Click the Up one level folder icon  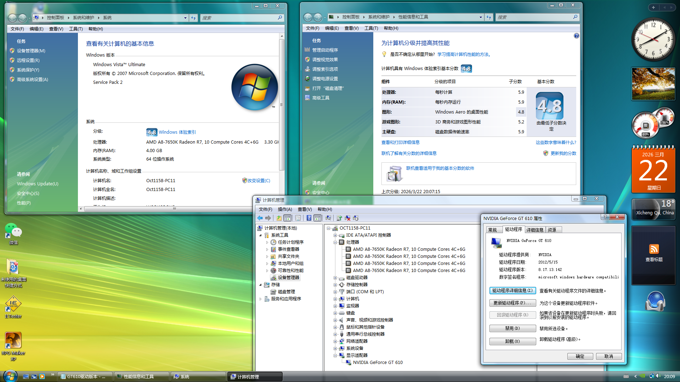click(279, 218)
